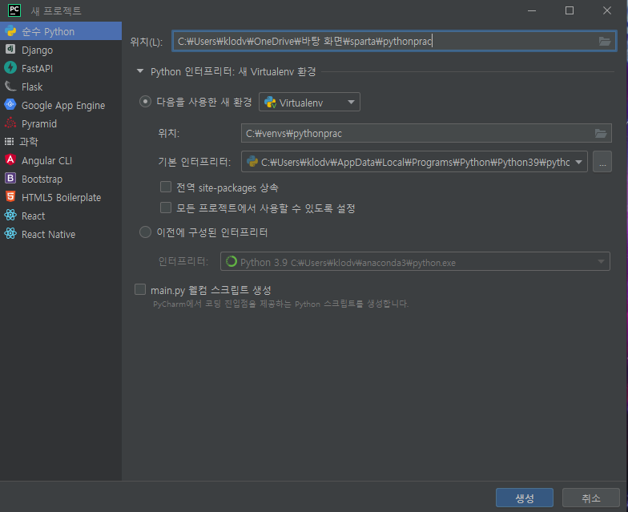628x512 pixels.
Task: Open folder browser for project 위치(L) field
Action: pos(604,41)
